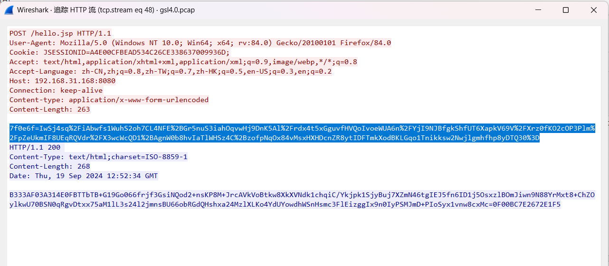
Task: Click the request Content-type urlencoded line
Action: 109,100
